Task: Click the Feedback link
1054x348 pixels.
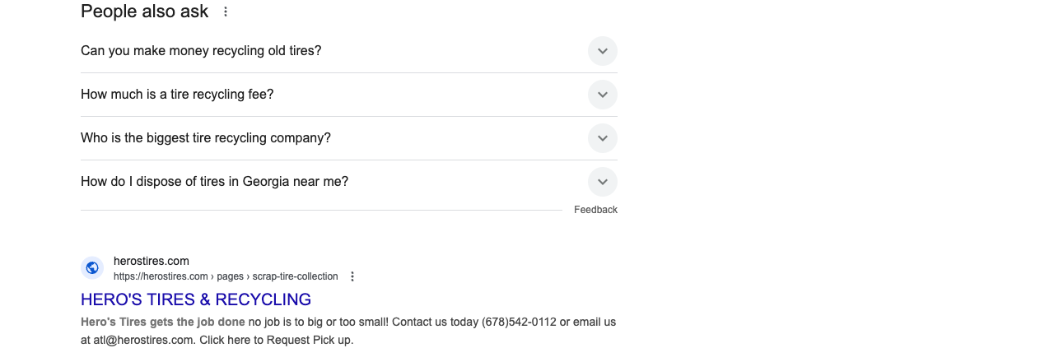Action: click(595, 210)
